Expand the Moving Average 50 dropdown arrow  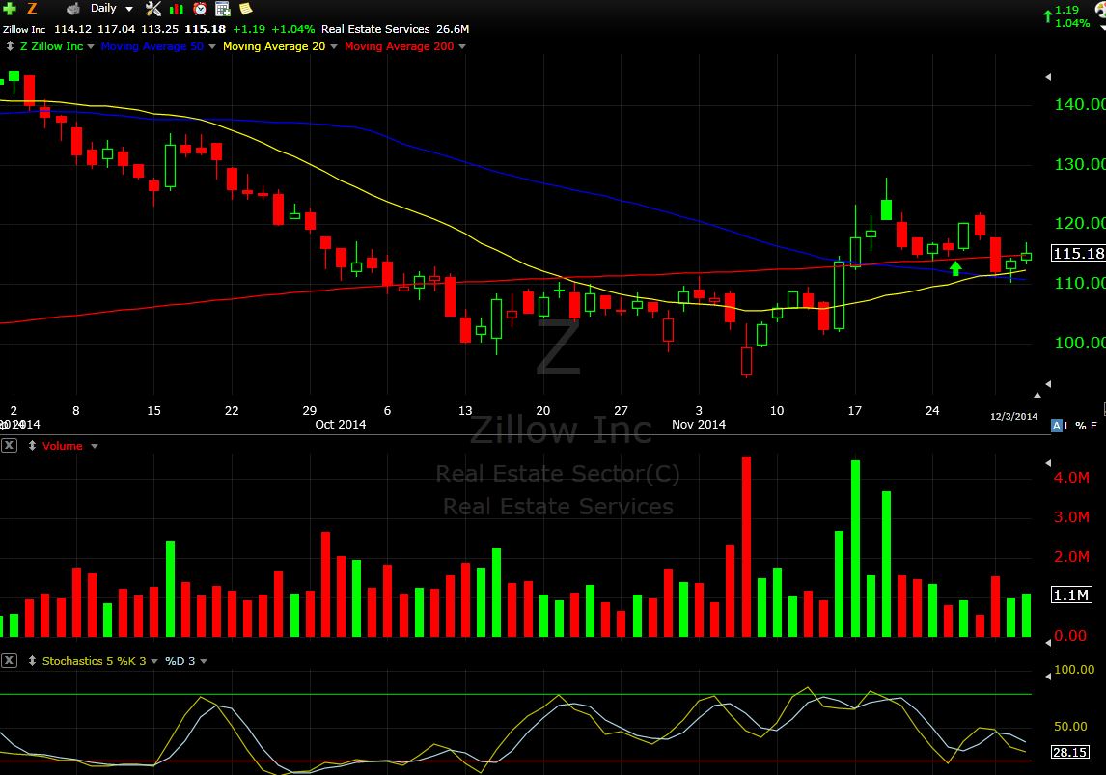pyautogui.click(x=211, y=46)
